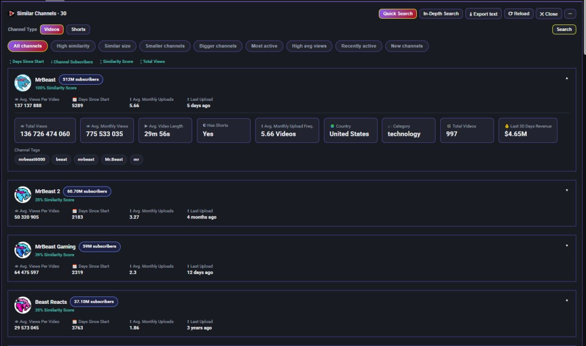This screenshot has width=586, height=346.
Task: Click the Export text button
Action: [483, 14]
